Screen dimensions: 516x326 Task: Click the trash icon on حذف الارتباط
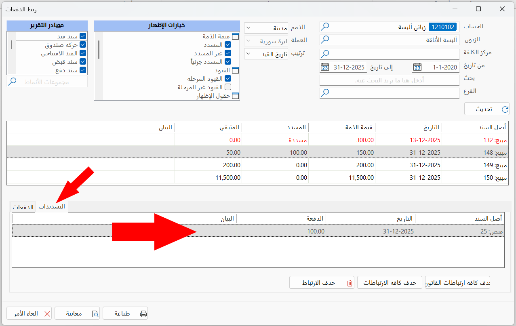point(350,282)
